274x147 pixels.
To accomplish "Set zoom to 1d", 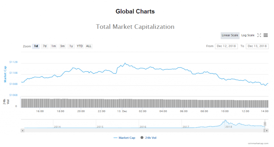I will pos(36,46).
